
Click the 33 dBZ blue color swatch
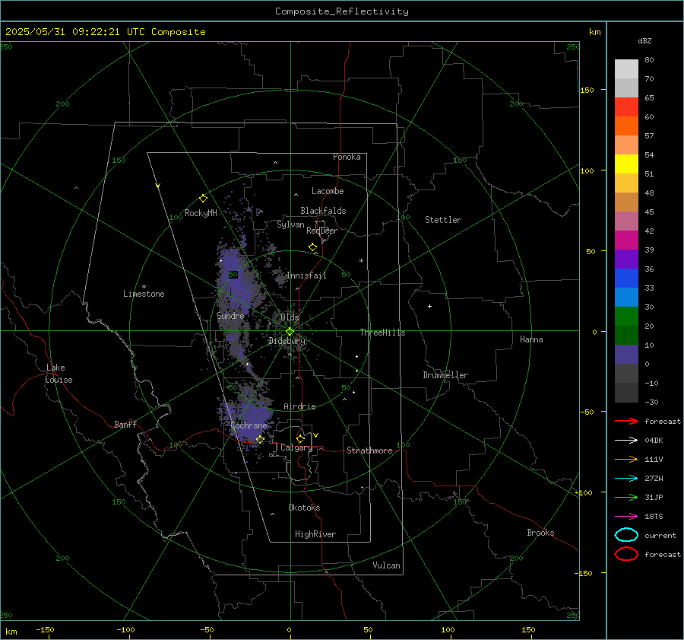tap(626, 279)
